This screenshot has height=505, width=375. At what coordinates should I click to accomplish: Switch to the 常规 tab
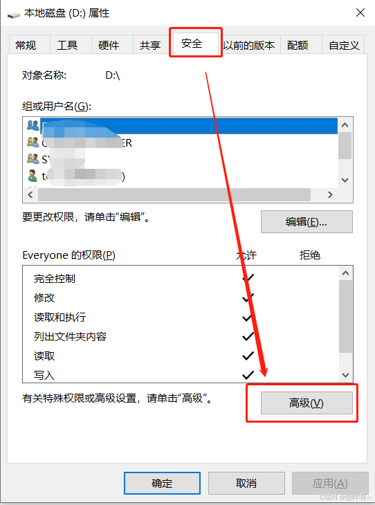tap(26, 45)
